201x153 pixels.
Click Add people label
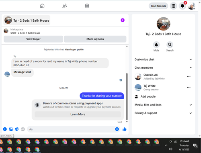click(x=148, y=96)
